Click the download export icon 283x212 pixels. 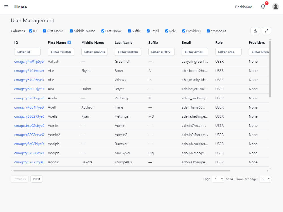[x=255, y=31]
